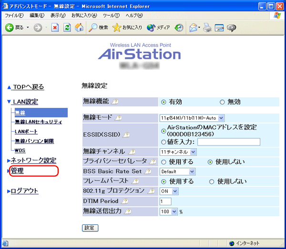Click the Stop loading toolbar icon
Screen dimensions: 286x249
click(x=55, y=28)
